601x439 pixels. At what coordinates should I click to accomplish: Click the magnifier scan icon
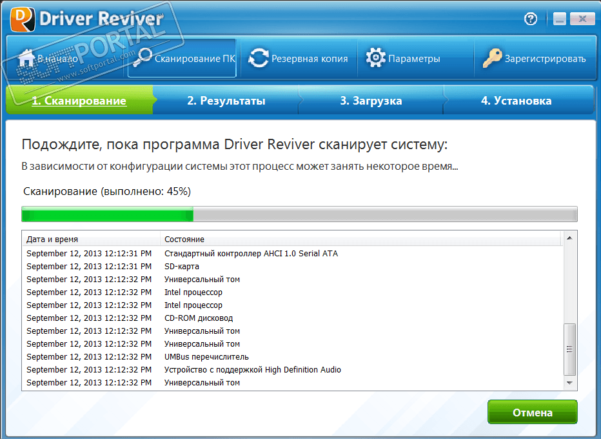(x=143, y=58)
